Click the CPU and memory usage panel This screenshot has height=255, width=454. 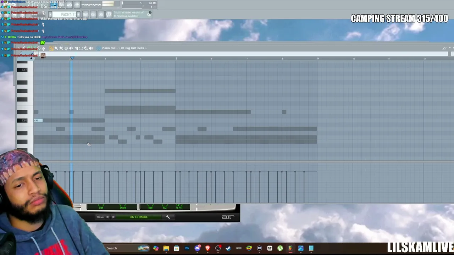(x=140, y=5)
